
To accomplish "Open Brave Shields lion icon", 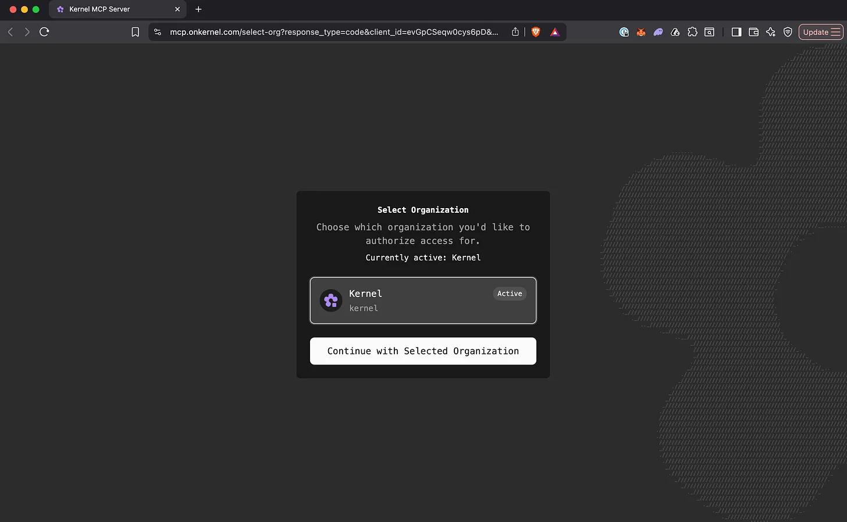I will point(536,32).
